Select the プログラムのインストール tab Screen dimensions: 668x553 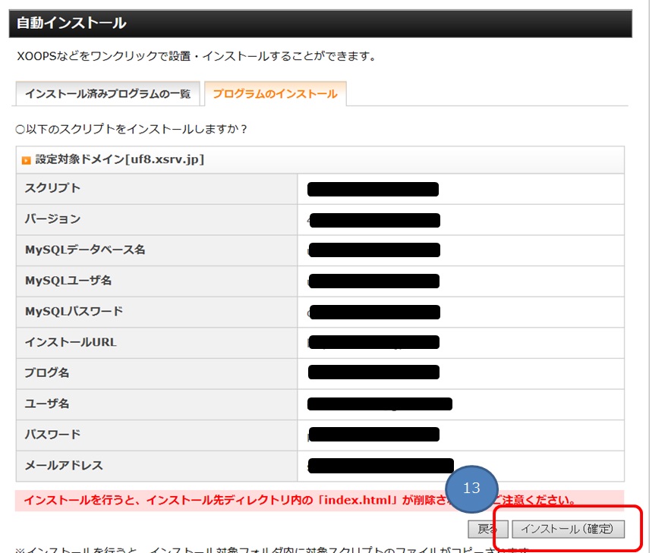click(x=275, y=94)
